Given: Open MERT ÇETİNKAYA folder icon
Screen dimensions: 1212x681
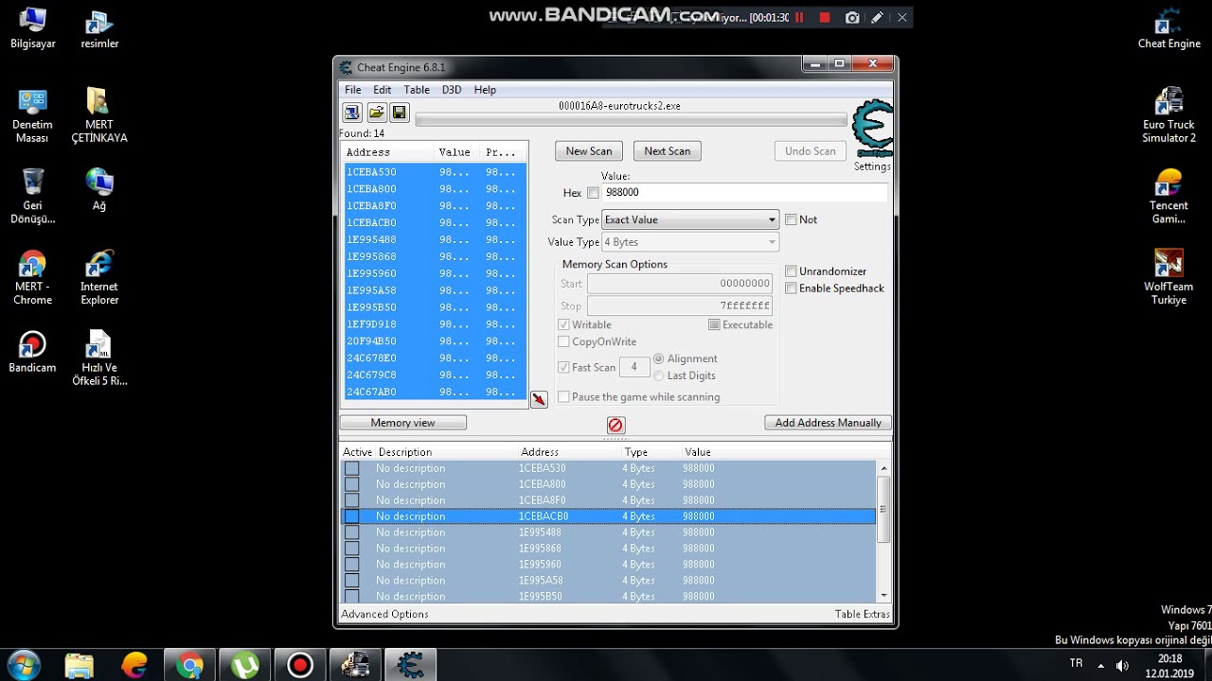Looking at the screenshot, I should point(99,115).
